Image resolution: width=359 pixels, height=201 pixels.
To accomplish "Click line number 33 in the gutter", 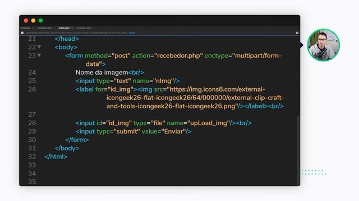I will (x=32, y=165).
